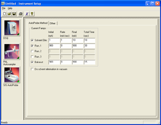Open the Help menu

pyautogui.click(x=10, y=8)
